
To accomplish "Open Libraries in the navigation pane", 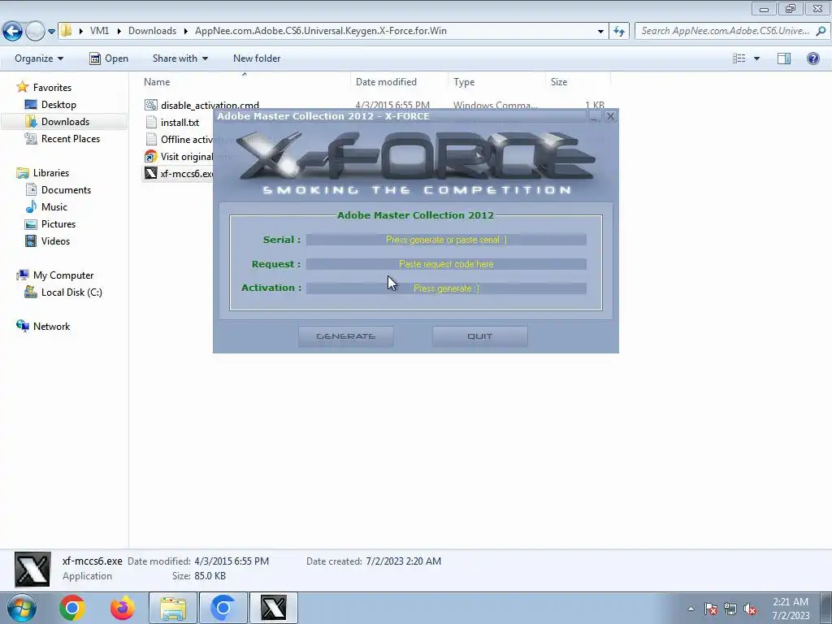I will [51, 173].
